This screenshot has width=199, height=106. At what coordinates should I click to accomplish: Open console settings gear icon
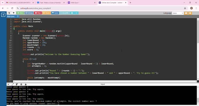click(x=21, y=84)
